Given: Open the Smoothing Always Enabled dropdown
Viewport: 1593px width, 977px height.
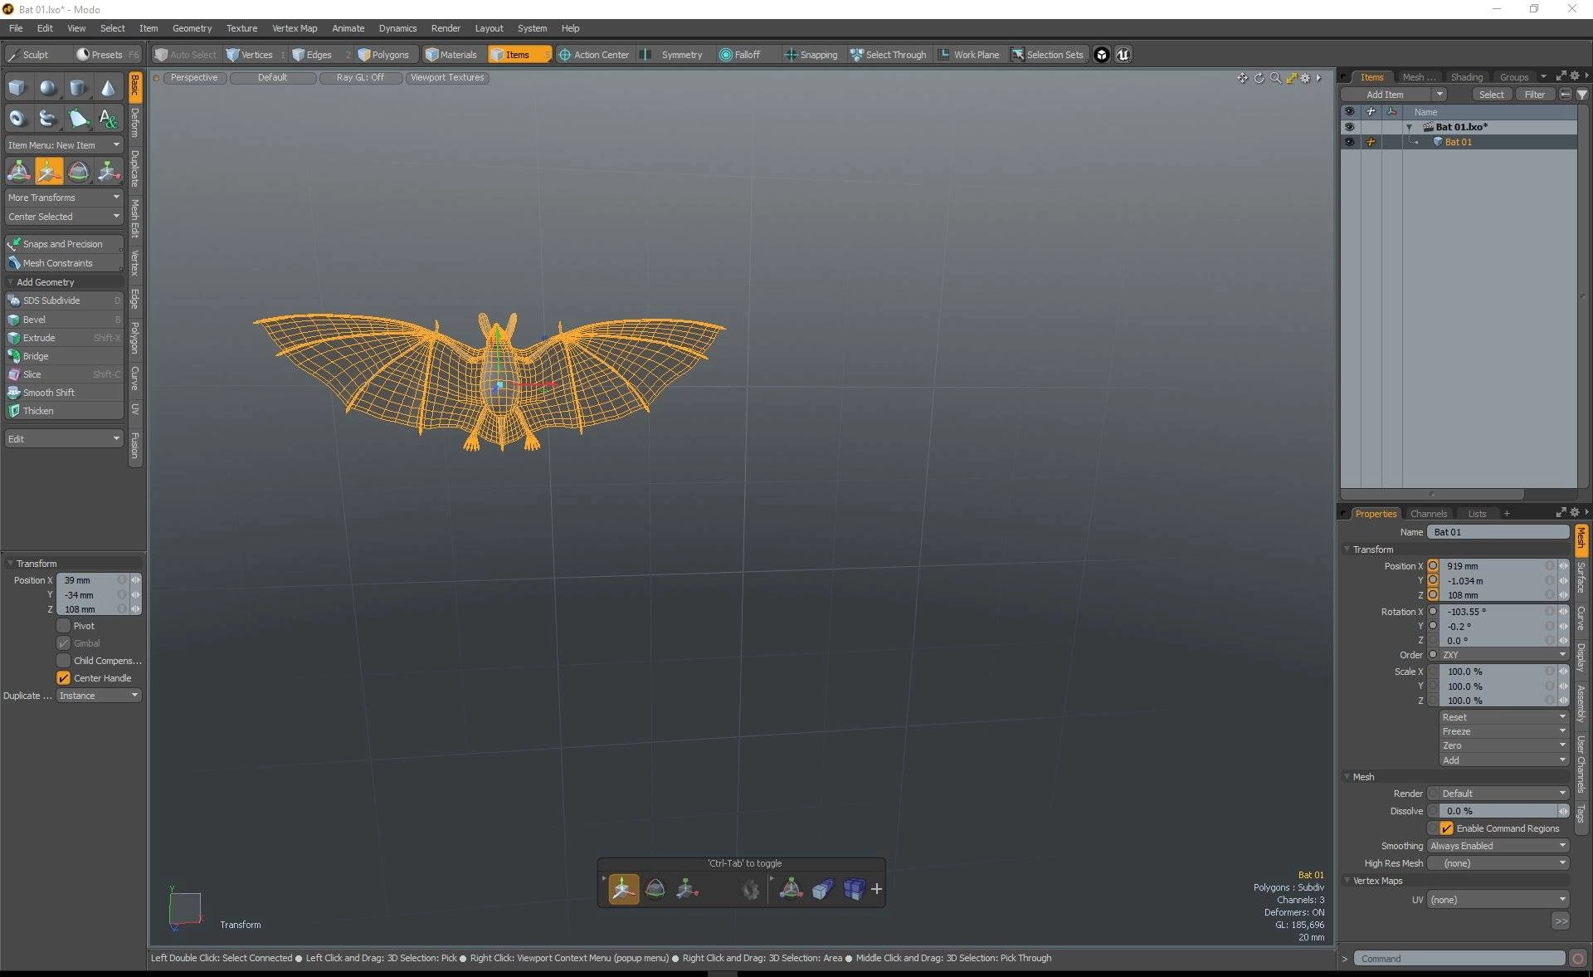Looking at the screenshot, I should pos(1498,846).
